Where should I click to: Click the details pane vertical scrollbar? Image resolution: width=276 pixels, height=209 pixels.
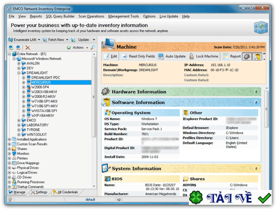click(x=267, y=109)
